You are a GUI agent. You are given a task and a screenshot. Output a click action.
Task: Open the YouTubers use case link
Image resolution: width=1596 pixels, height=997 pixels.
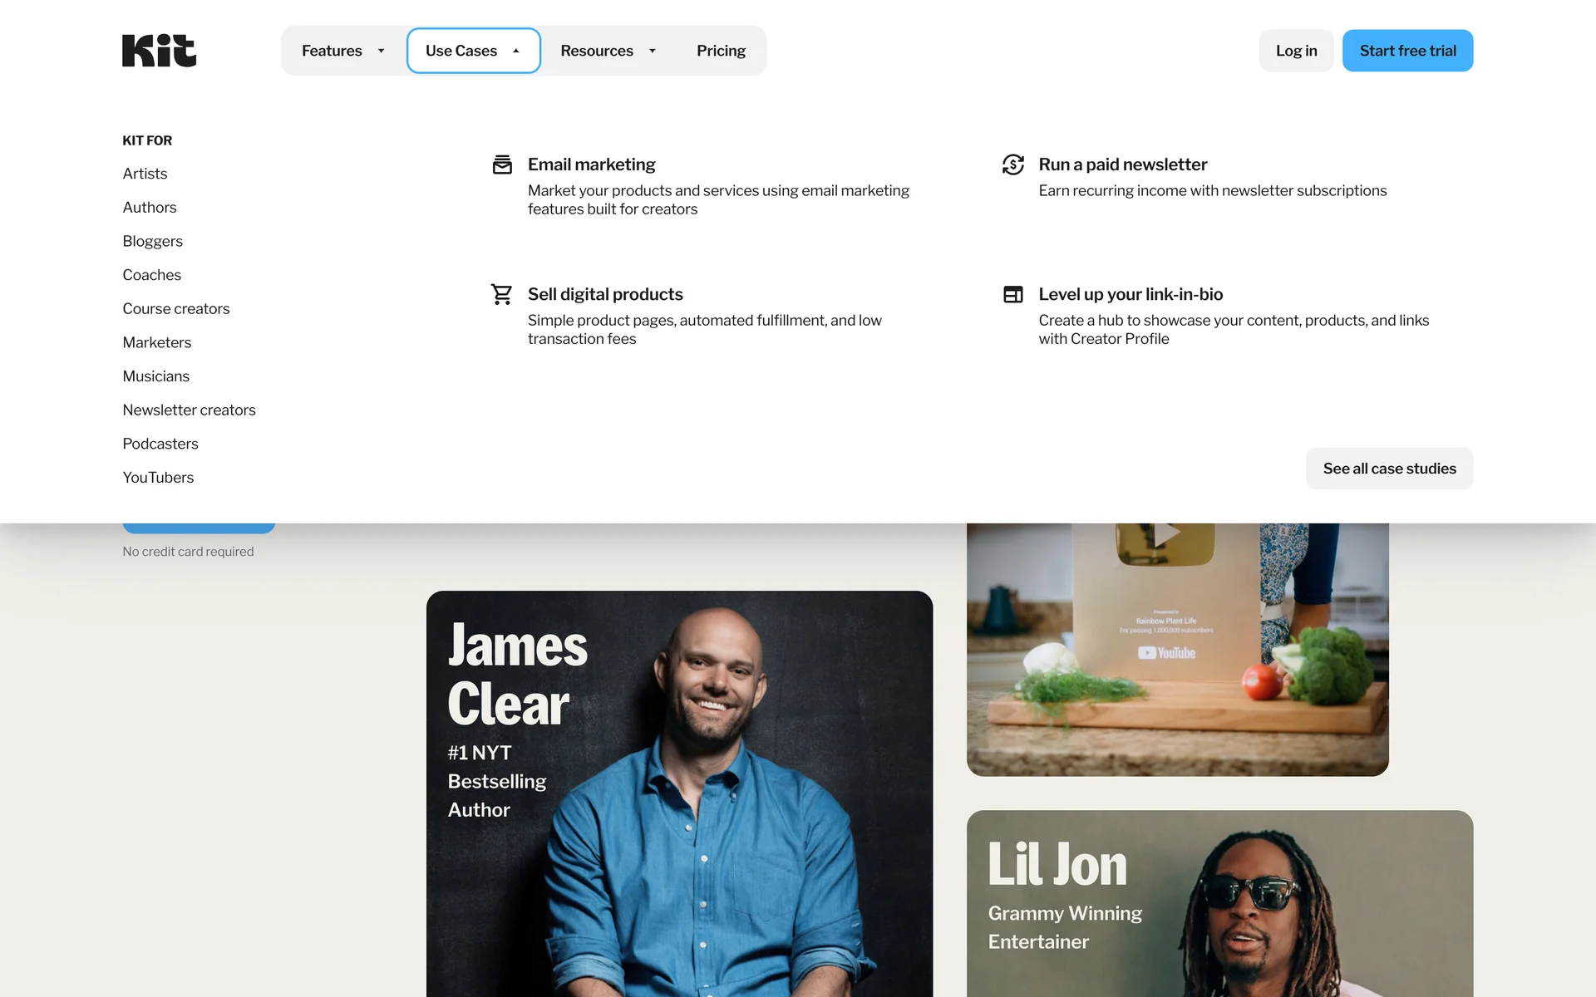[158, 478]
